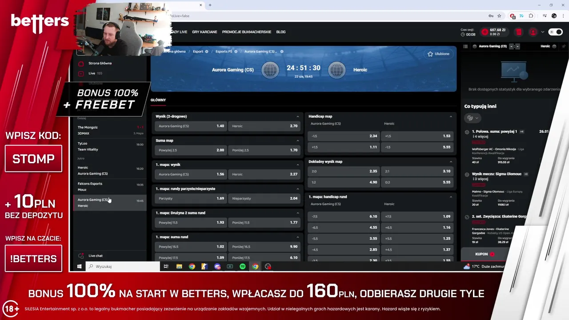
Task: Focus the Wyszukaj taskbar search box
Action: [x=123, y=267]
